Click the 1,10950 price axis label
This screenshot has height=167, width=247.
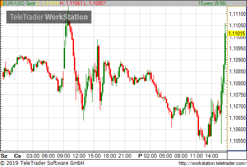[237, 49]
